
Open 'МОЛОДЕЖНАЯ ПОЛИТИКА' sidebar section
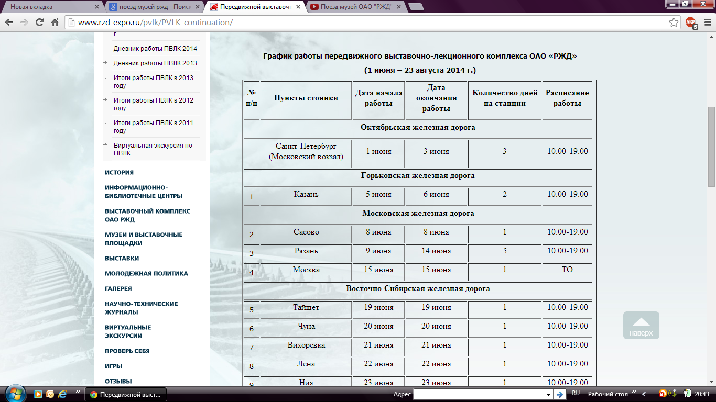pyautogui.click(x=146, y=273)
